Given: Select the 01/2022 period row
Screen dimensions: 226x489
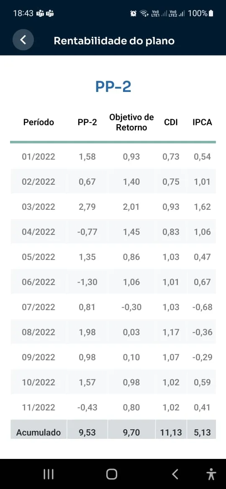Looking at the screenshot, I should pyautogui.click(x=113, y=156).
